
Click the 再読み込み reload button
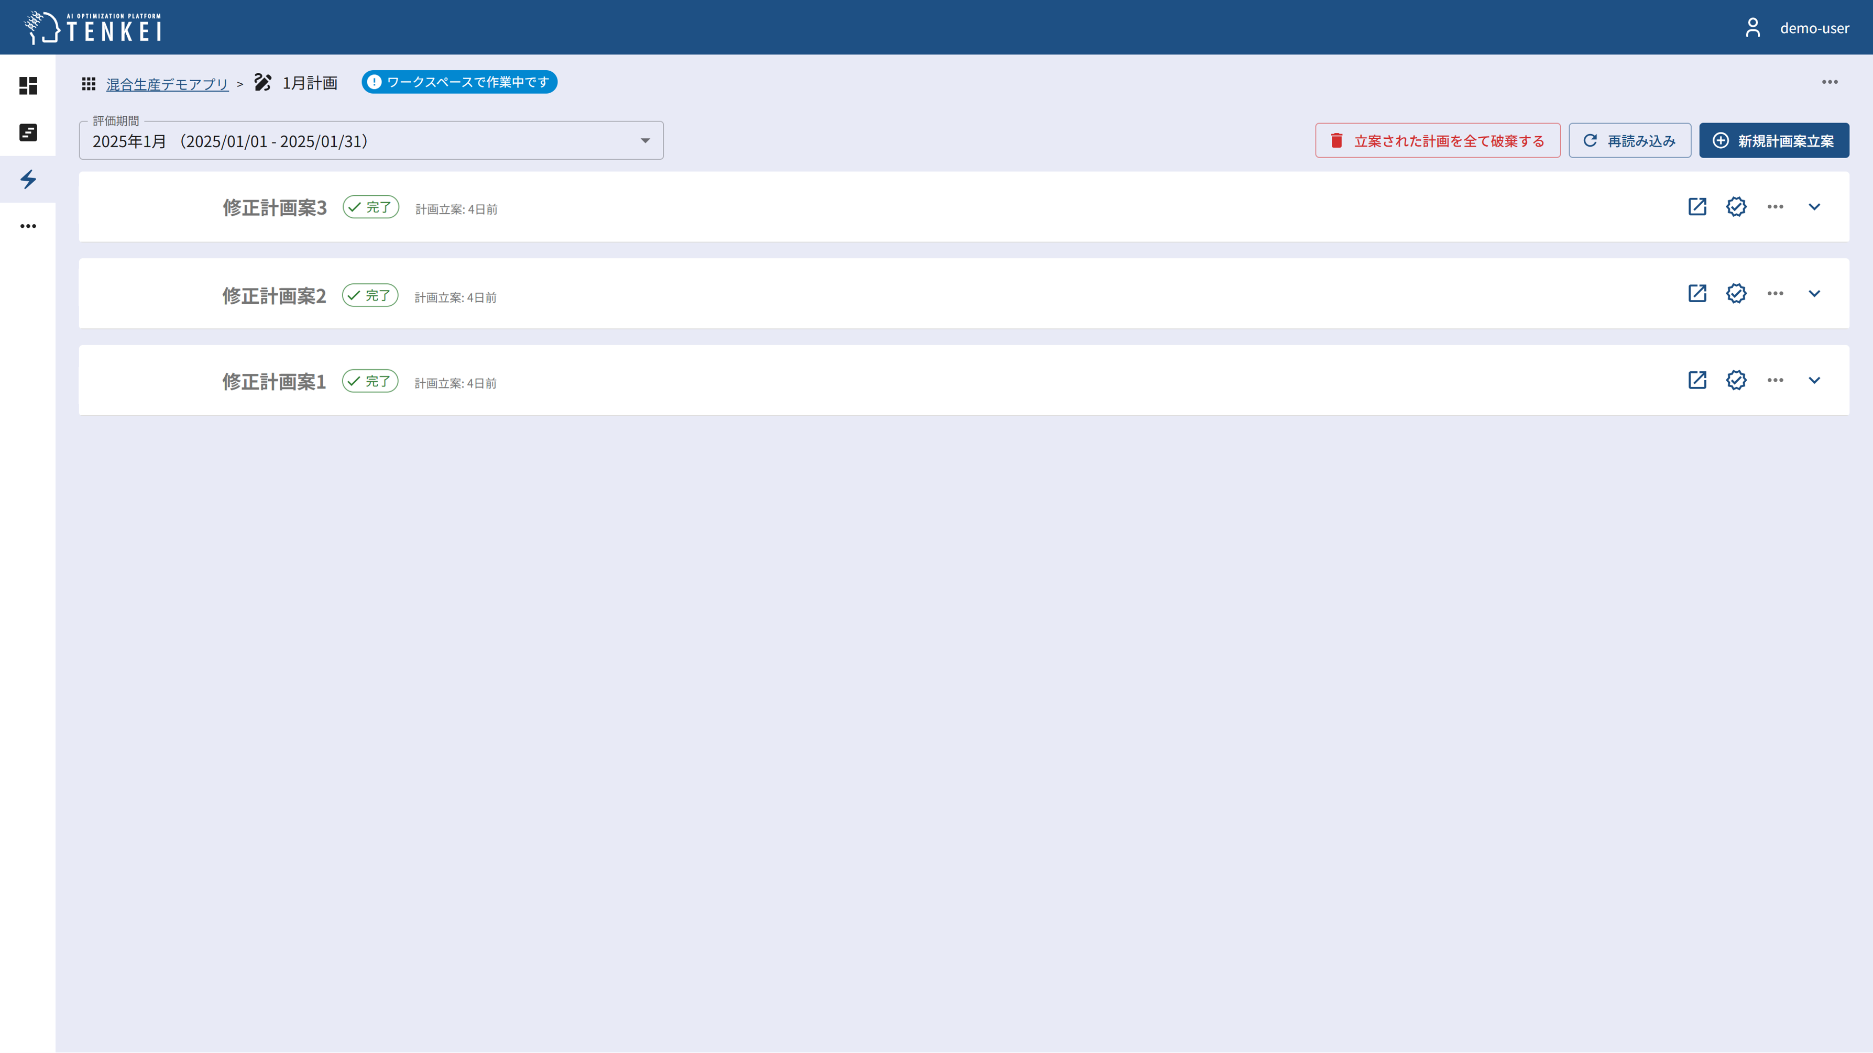1629,141
